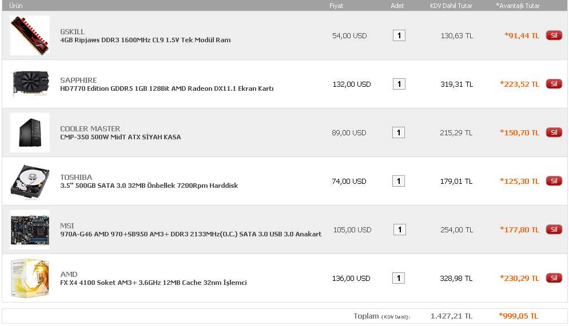Edit the quantity field for GSKILL RAM
The height and width of the screenshot is (326, 569).
399,35
